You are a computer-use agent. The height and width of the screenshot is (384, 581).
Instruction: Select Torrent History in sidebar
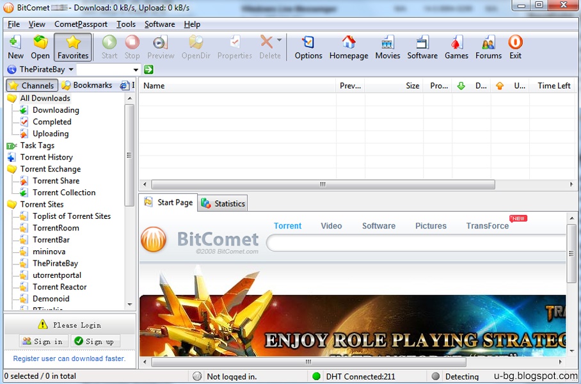pyautogui.click(x=46, y=157)
